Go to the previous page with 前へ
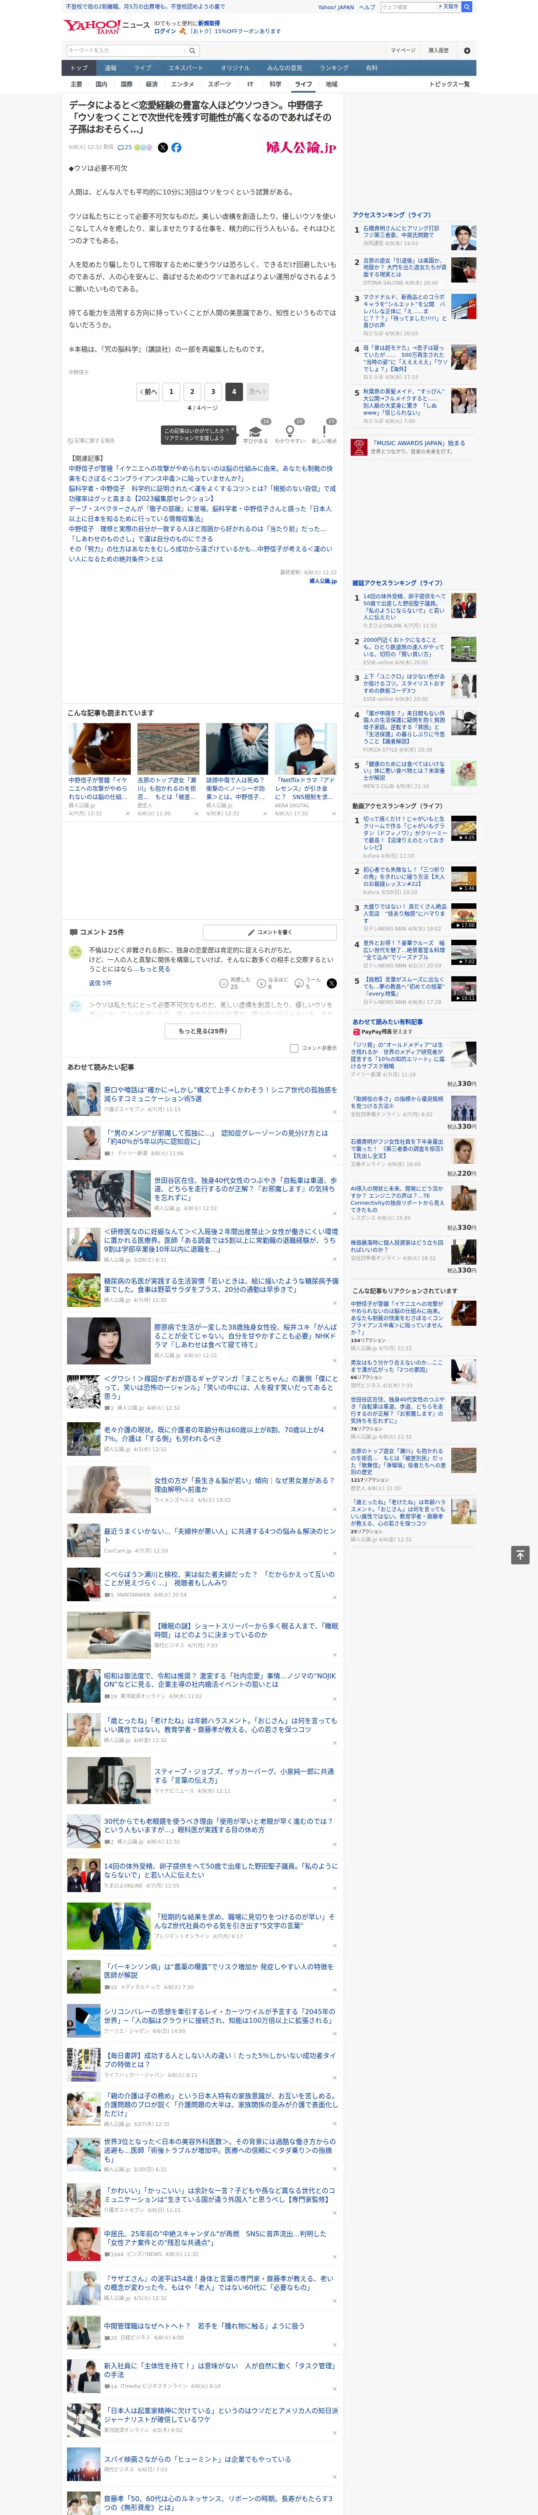Image resolution: width=538 pixels, height=2515 pixels. 148,392
